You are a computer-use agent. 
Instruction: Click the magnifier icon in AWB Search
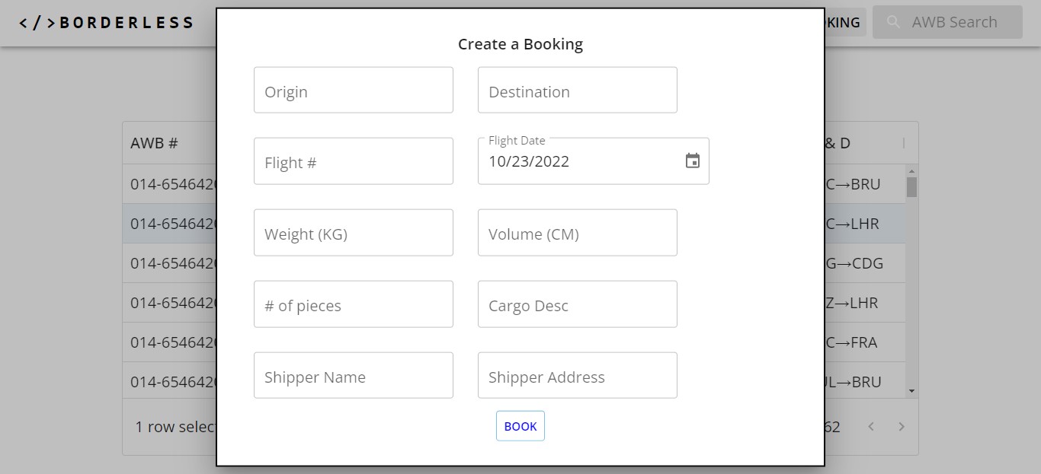click(x=894, y=22)
